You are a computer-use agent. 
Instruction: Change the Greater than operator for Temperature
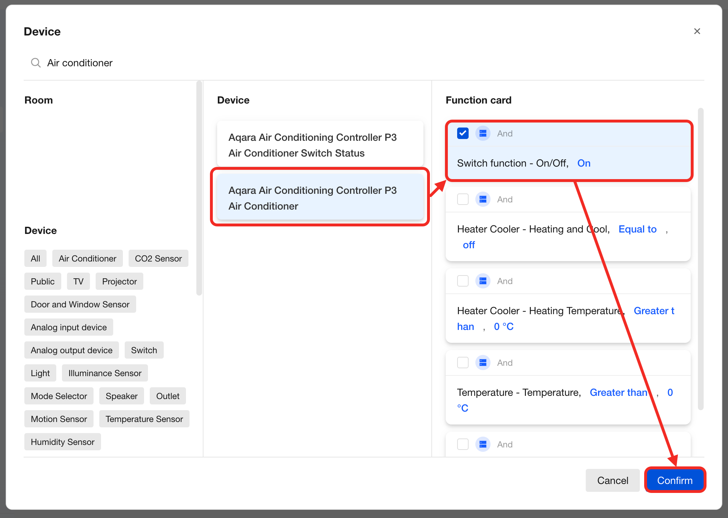[x=618, y=393]
